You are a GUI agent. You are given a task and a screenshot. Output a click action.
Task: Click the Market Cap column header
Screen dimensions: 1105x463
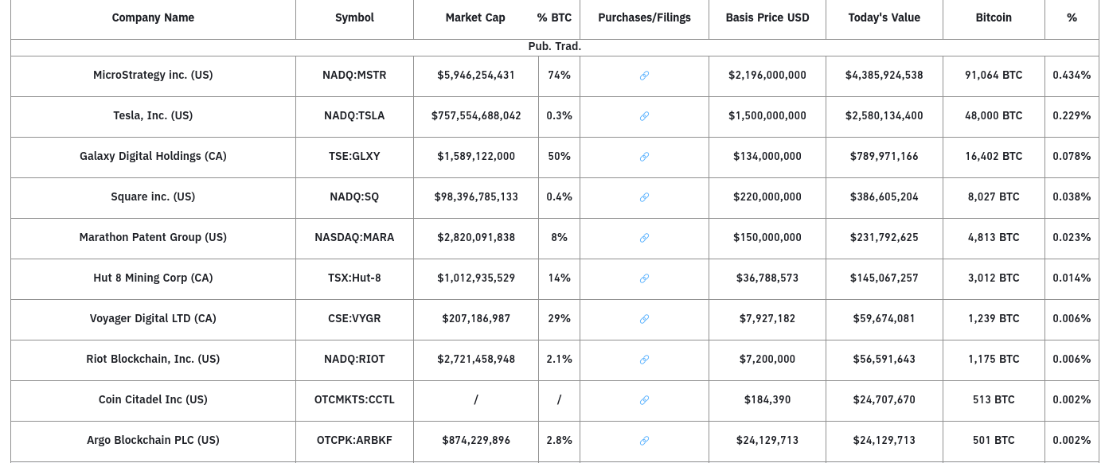tap(475, 18)
